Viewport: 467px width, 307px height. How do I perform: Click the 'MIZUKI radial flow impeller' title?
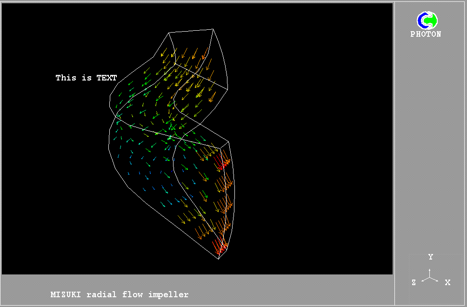(x=120, y=294)
